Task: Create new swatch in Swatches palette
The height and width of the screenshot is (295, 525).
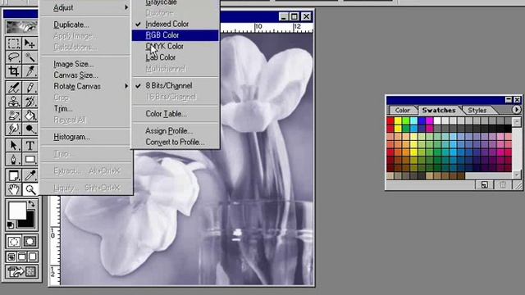Action: pyautogui.click(x=485, y=185)
